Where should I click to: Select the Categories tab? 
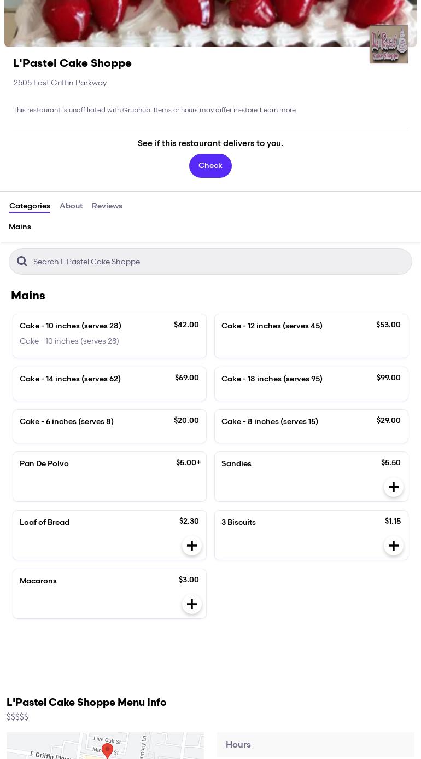pos(30,206)
